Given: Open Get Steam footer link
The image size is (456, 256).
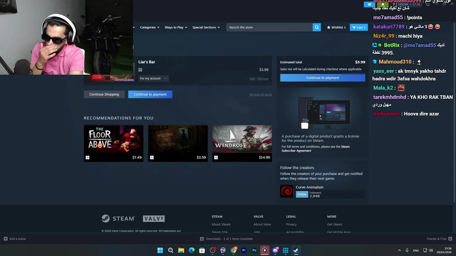Looking at the screenshot, I should point(335,224).
